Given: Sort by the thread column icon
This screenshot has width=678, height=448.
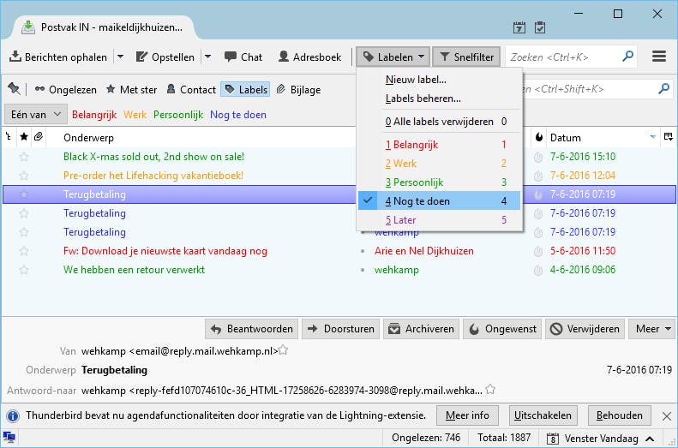Looking at the screenshot, I should coord(9,137).
